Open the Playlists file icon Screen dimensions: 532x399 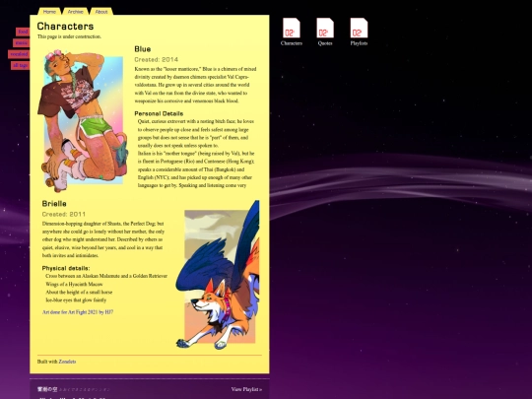click(x=359, y=32)
